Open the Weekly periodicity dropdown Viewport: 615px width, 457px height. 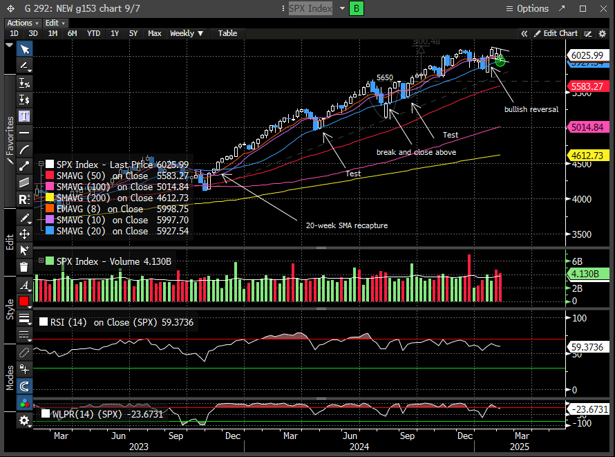click(x=187, y=33)
